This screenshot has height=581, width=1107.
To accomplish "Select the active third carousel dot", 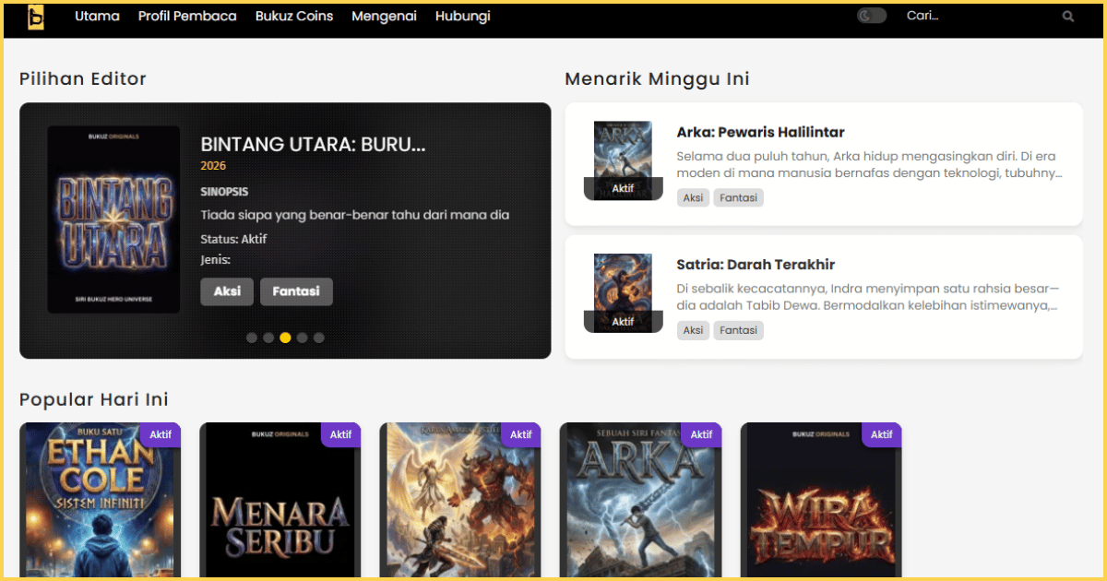I will [x=285, y=338].
